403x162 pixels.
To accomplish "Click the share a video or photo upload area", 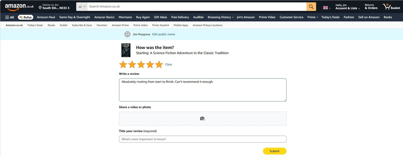I will coord(203,119).
